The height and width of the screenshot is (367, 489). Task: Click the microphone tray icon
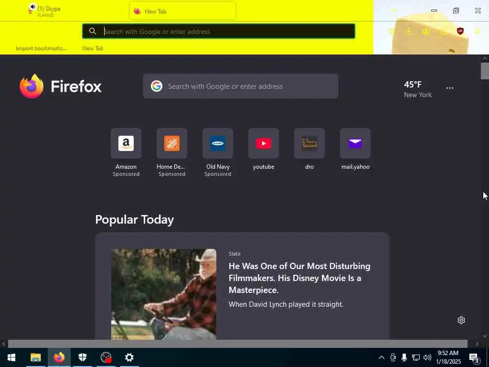coord(404,357)
